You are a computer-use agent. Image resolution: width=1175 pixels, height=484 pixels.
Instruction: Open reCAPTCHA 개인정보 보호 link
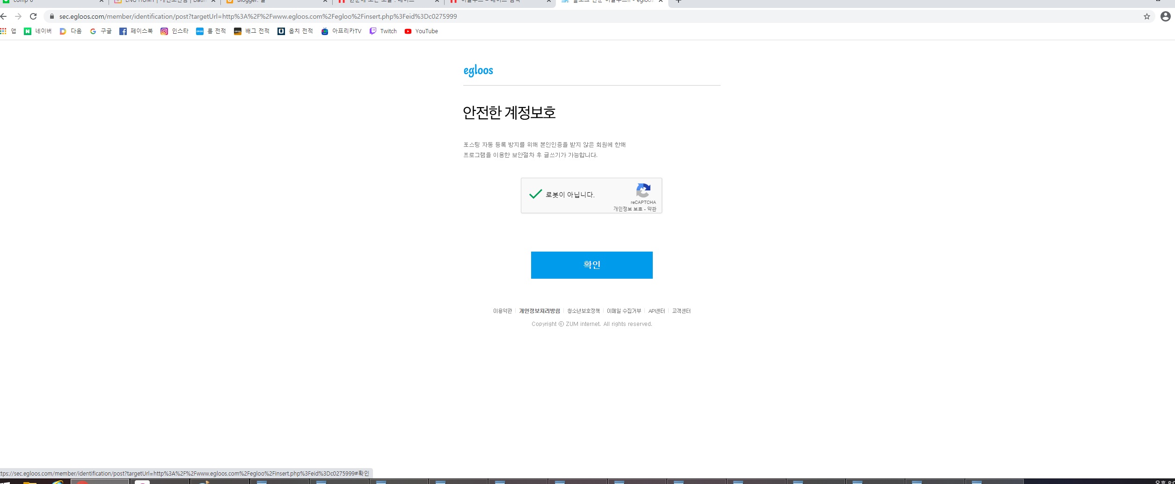click(628, 209)
